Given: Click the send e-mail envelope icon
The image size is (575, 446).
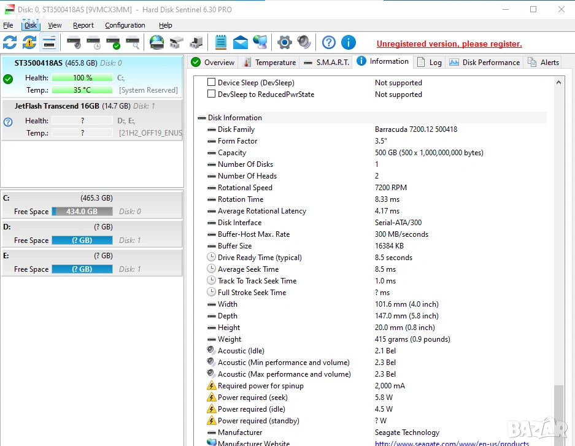Looking at the screenshot, I should tap(241, 42).
